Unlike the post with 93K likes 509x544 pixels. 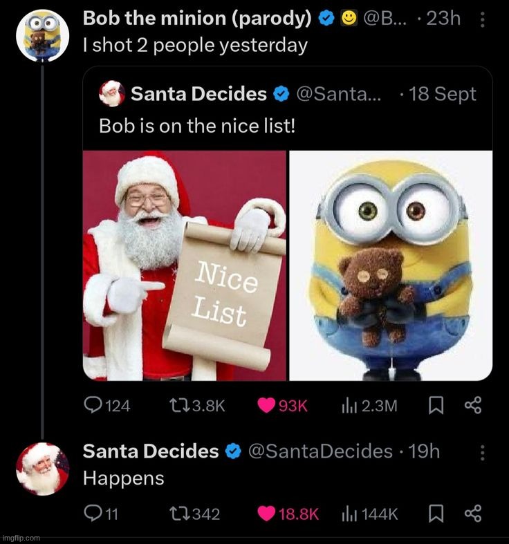point(266,406)
